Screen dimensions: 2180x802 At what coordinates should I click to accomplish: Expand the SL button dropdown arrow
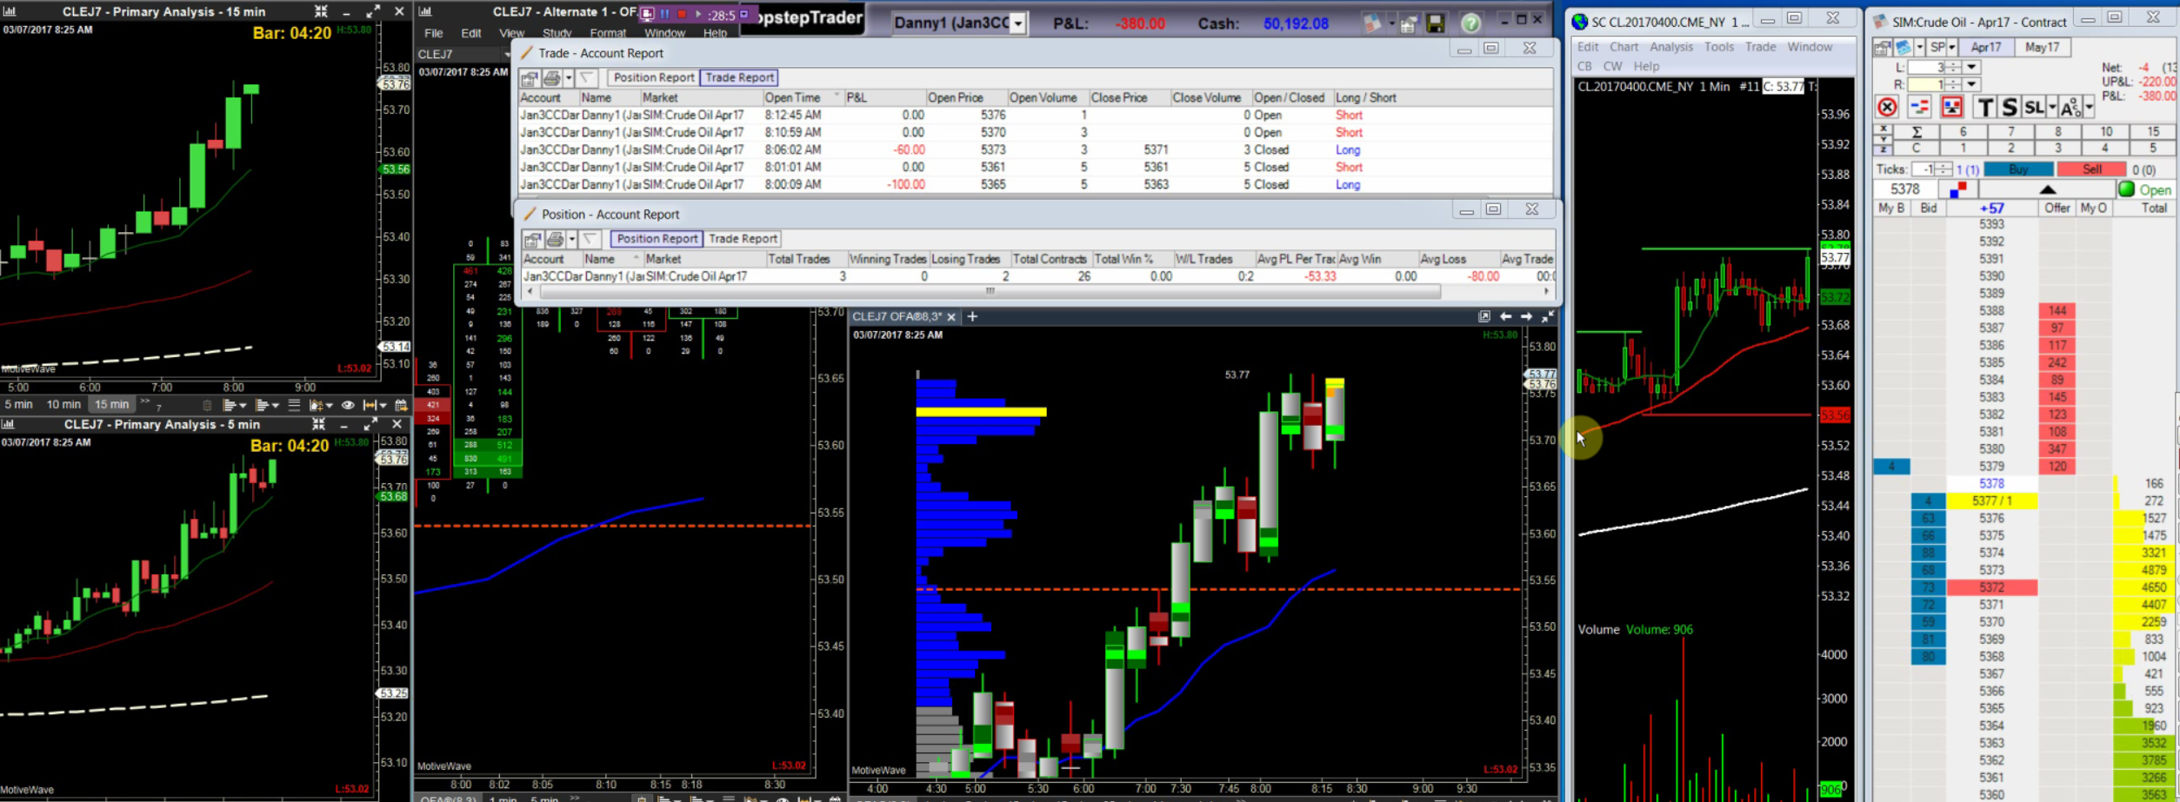pyautogui.click(x=2051, y=107)
